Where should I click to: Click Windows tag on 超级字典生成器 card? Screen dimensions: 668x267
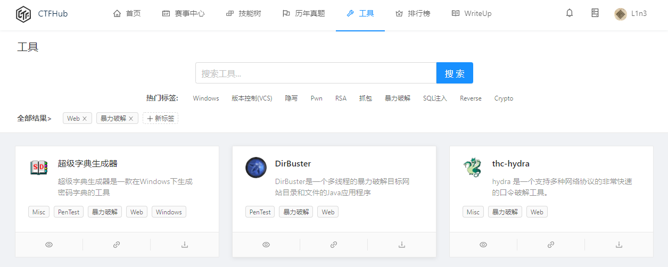point(169,212)
